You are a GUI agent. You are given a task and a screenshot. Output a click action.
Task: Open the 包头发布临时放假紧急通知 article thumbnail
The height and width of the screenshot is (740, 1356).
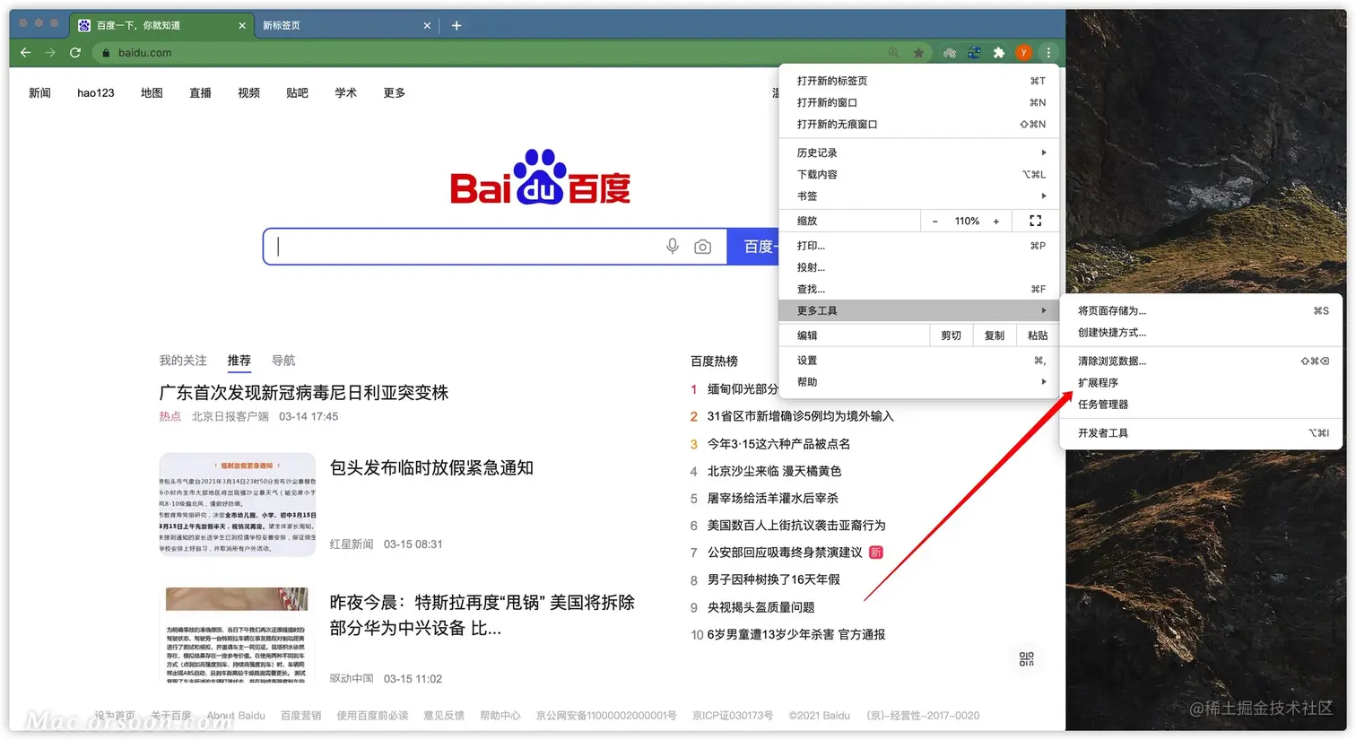[x=238, y=505]
